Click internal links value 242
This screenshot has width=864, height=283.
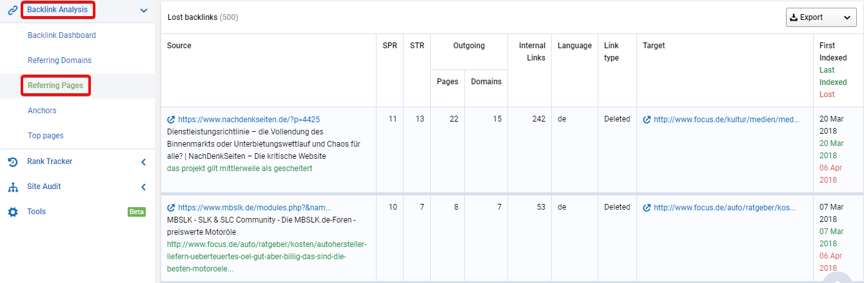coord(539,119)
